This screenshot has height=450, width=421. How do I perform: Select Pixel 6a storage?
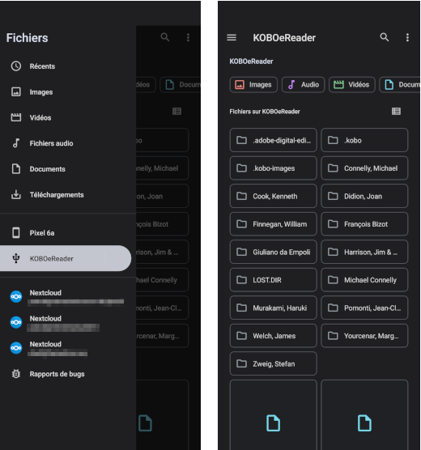(68, 233)
